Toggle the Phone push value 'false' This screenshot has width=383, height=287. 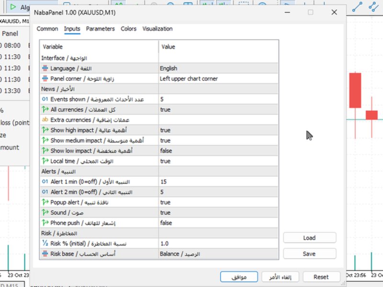(218, 223)
